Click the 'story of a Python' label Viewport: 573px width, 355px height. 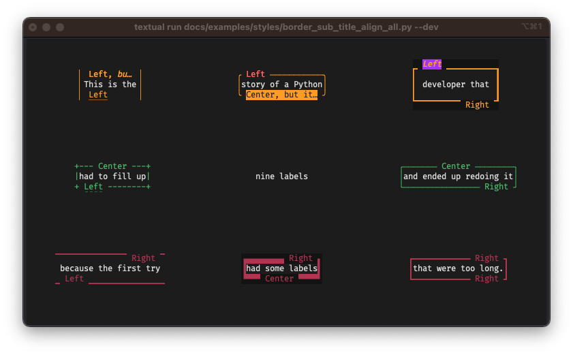tap(282, 84)
